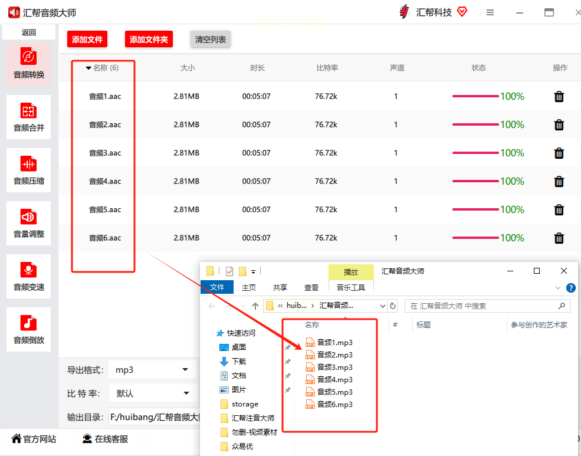The width and height of the screenshot is (581, 456).
Task: Delete 音频1.aac with its trash icon
Action: [559, 97]
